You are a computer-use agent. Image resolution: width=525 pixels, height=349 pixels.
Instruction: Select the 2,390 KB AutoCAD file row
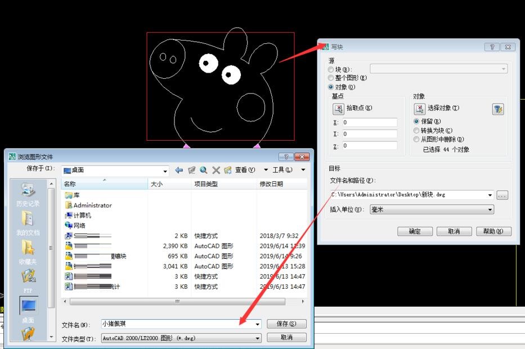(184, 246)
